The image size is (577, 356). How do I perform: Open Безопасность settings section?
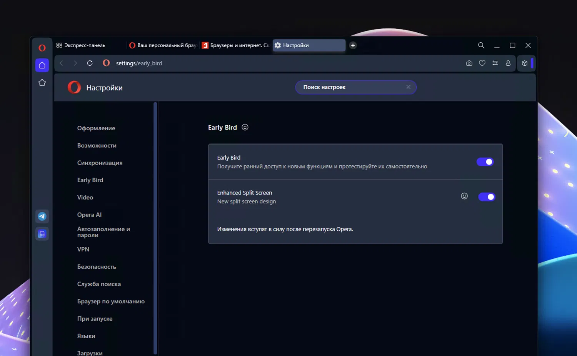pyautogui.click(x=97, y=266)
